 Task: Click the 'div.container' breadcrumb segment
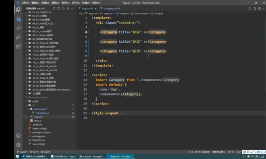tap(141, 14)
